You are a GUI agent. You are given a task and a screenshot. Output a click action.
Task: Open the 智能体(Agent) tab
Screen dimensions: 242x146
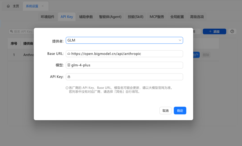click(x=110, y=17)
